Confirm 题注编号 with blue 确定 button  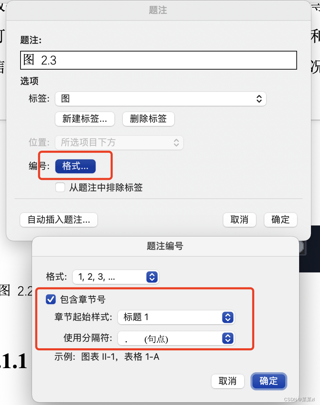[269, 381]
